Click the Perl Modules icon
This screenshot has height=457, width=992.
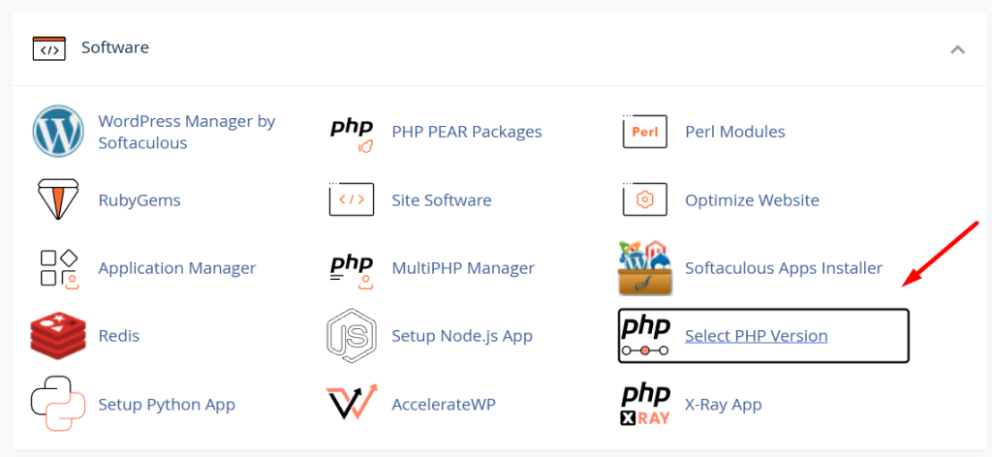(x=644, y=132)
